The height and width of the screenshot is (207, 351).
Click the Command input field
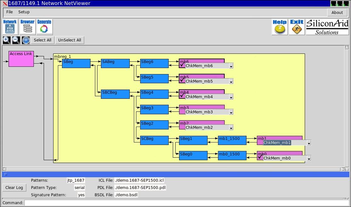click(x=186, y=203)
